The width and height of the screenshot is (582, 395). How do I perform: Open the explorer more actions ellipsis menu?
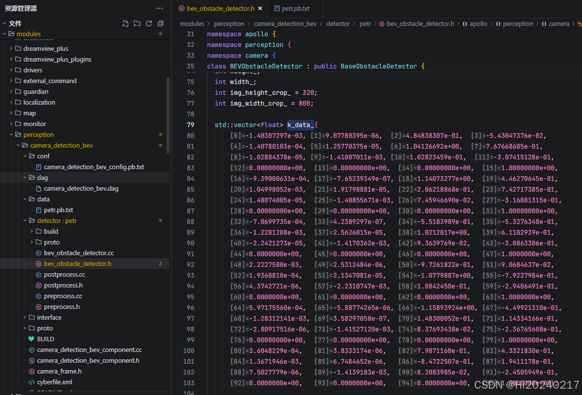[160, 8]
